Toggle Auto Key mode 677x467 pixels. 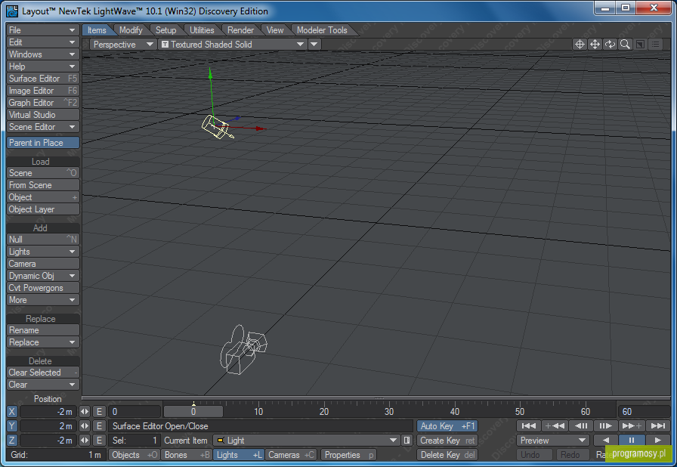(447, 426)
